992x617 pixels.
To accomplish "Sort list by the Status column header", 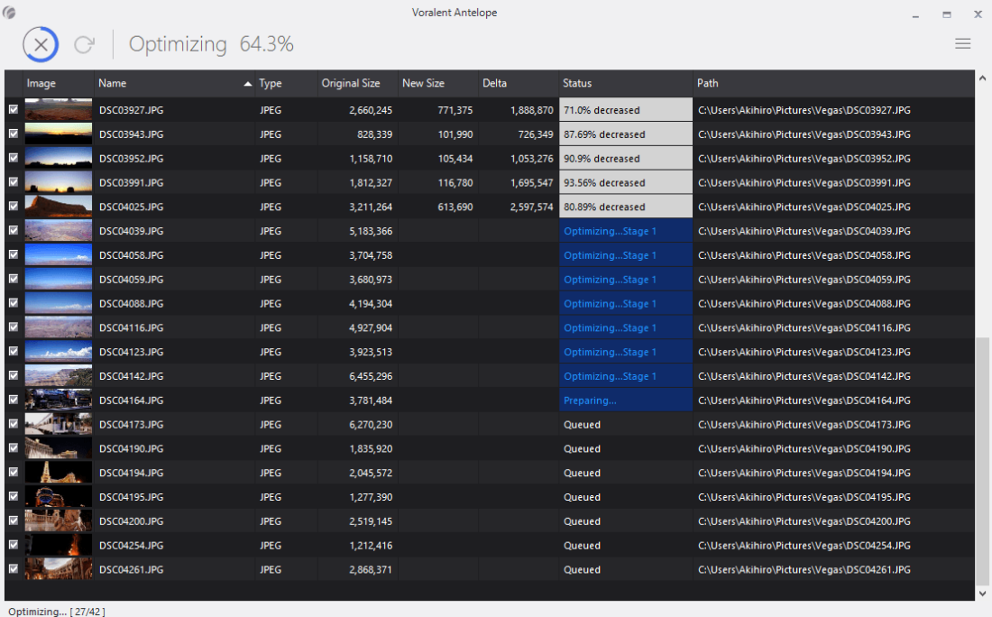I will [577, 83].
